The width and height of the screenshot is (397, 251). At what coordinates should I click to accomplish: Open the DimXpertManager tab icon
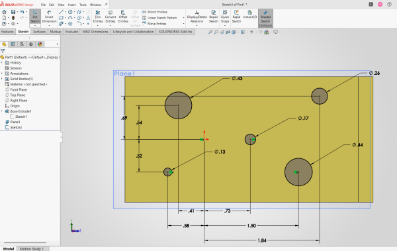tap(31, 44)
